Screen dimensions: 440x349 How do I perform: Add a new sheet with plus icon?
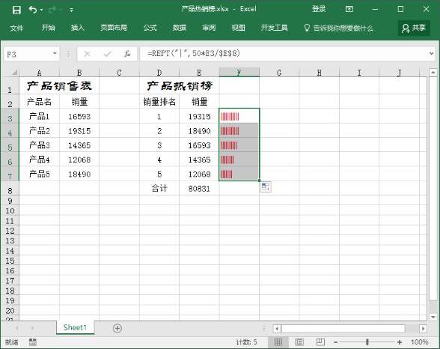tap(117, 328)
